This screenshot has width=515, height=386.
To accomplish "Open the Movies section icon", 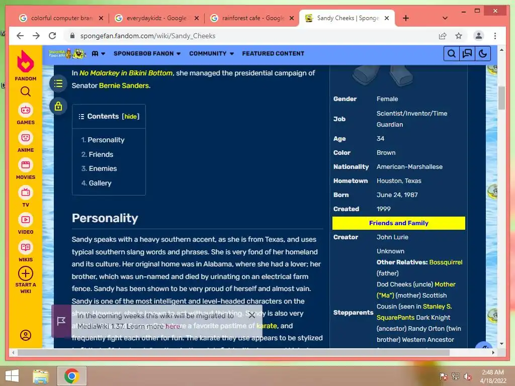I will coord(26,165).
